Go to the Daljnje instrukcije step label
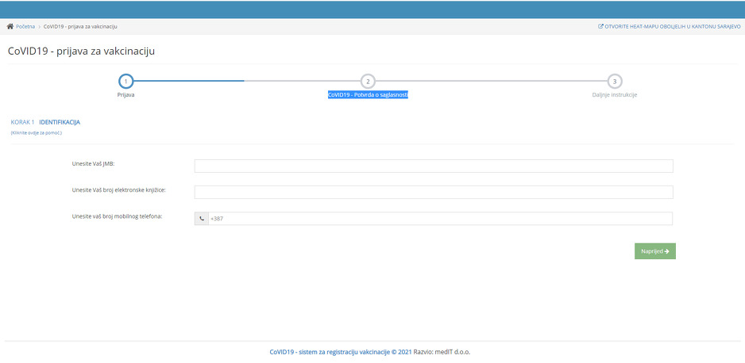Screen dimensions: 745x363 coord(614,94)
